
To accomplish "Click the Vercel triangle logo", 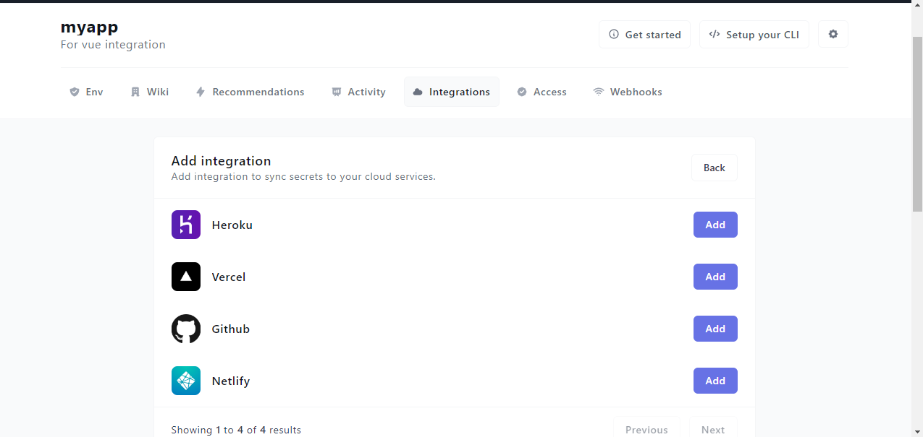I will tap(186, 277).
